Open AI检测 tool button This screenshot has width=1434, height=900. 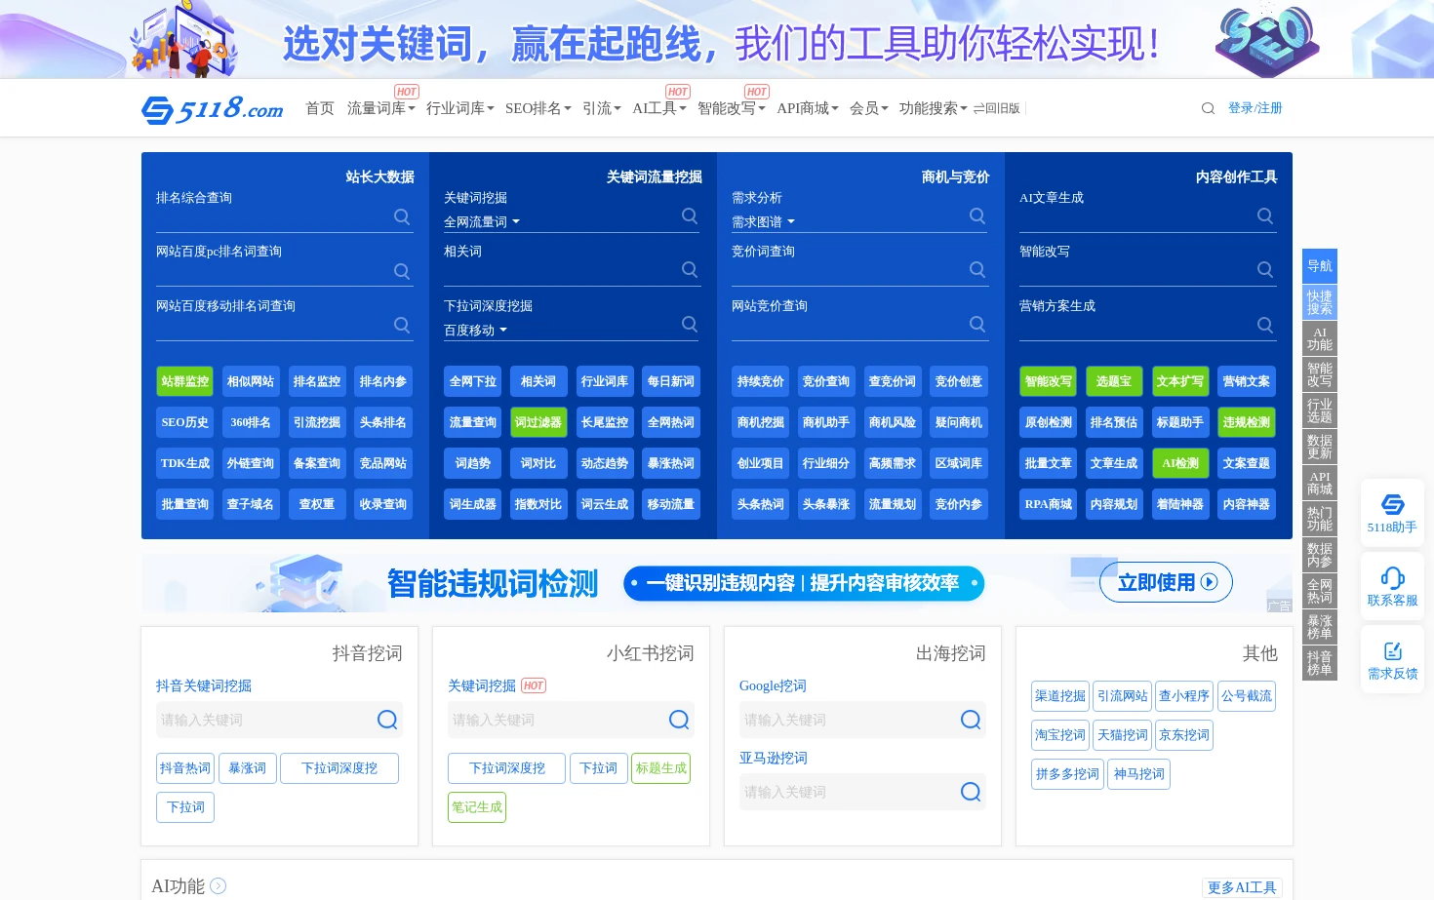(1180, 463)
